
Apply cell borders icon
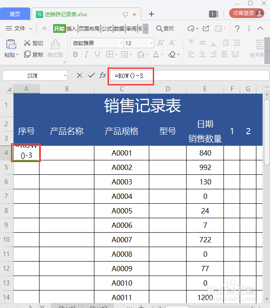coord(109,54)
